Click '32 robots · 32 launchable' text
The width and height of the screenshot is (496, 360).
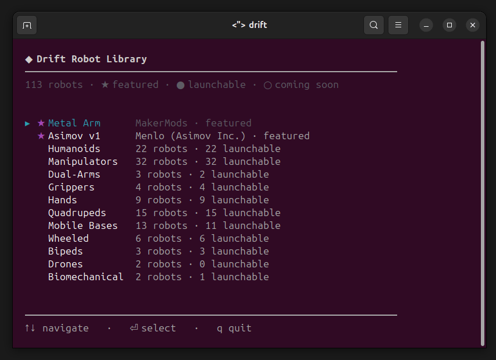208,161
